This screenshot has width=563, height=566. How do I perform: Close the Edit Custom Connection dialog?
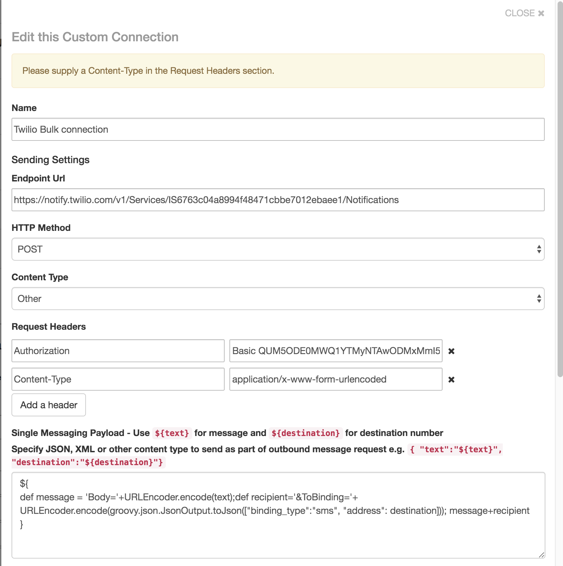pyautogui.click(x=524, y=13)
